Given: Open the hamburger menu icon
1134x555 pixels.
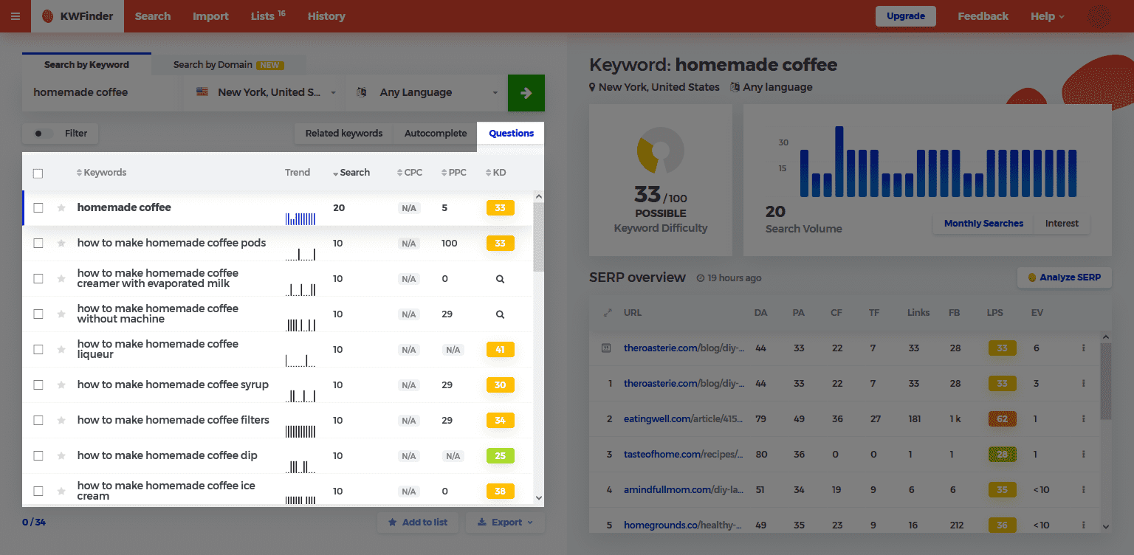Looking at the screenshot, I should (x=16, y=16).
